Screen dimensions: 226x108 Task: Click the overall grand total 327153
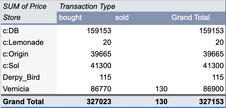(x=211, y=102)
